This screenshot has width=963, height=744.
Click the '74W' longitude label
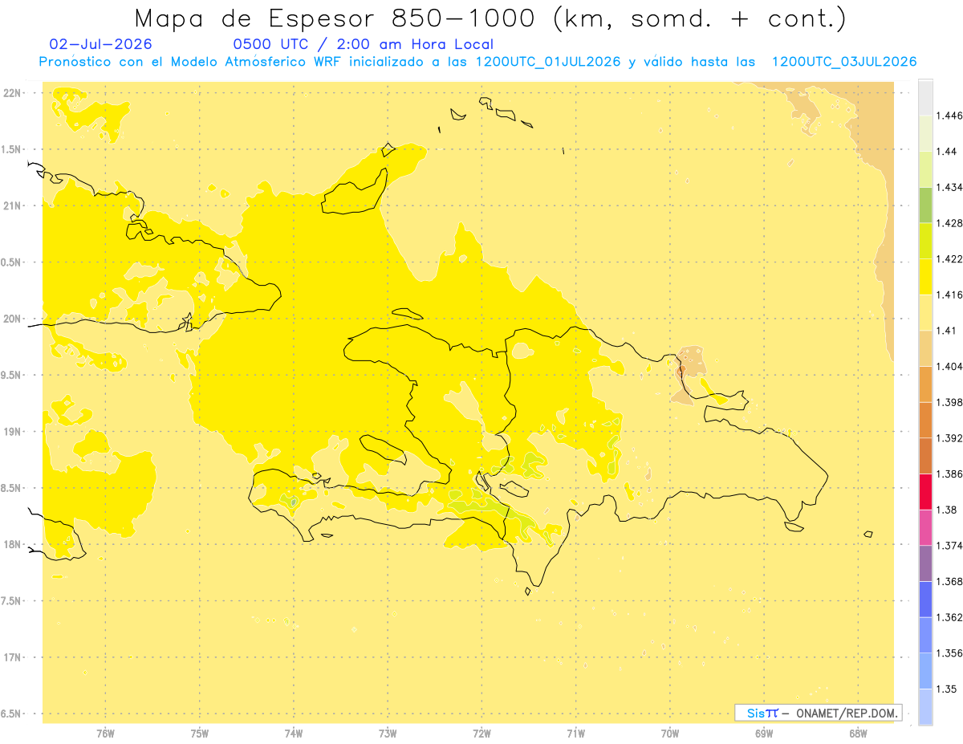click(x=294, y=733)
